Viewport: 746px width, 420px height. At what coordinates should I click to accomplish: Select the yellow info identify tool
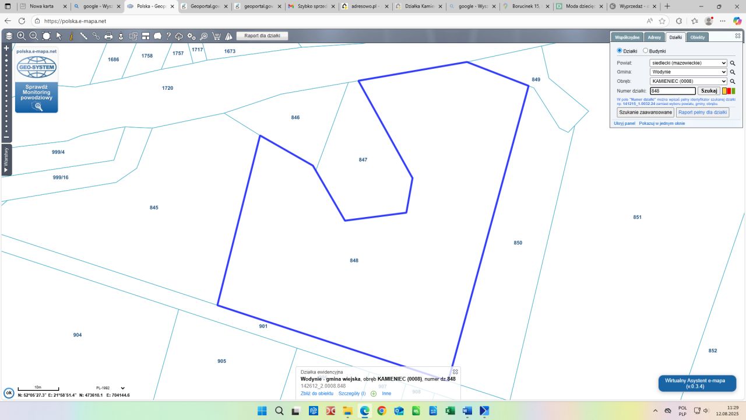(x=71, y=36)
